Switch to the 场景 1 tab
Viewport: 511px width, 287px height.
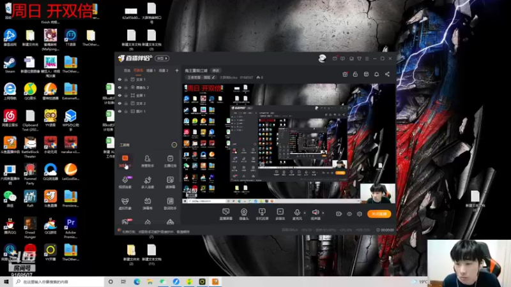click(x=151, y=70)
